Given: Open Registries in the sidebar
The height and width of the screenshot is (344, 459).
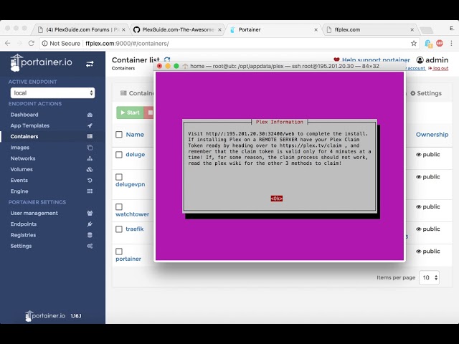Looking at the screenshot, I should click(23, 235).
